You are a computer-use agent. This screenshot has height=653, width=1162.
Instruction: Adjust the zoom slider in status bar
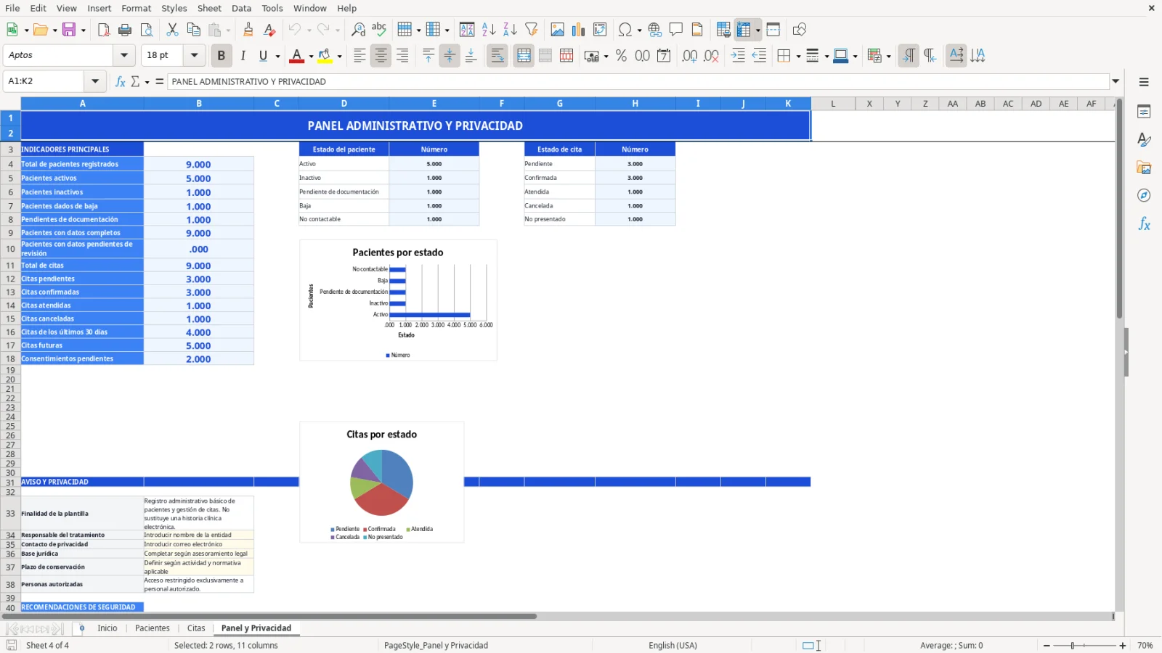[1073, 646]
